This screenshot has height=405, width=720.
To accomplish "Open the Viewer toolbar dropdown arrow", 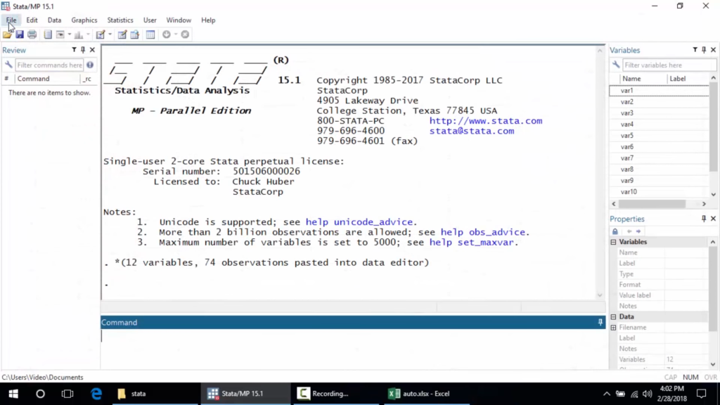I will click(x=70, y=34).
